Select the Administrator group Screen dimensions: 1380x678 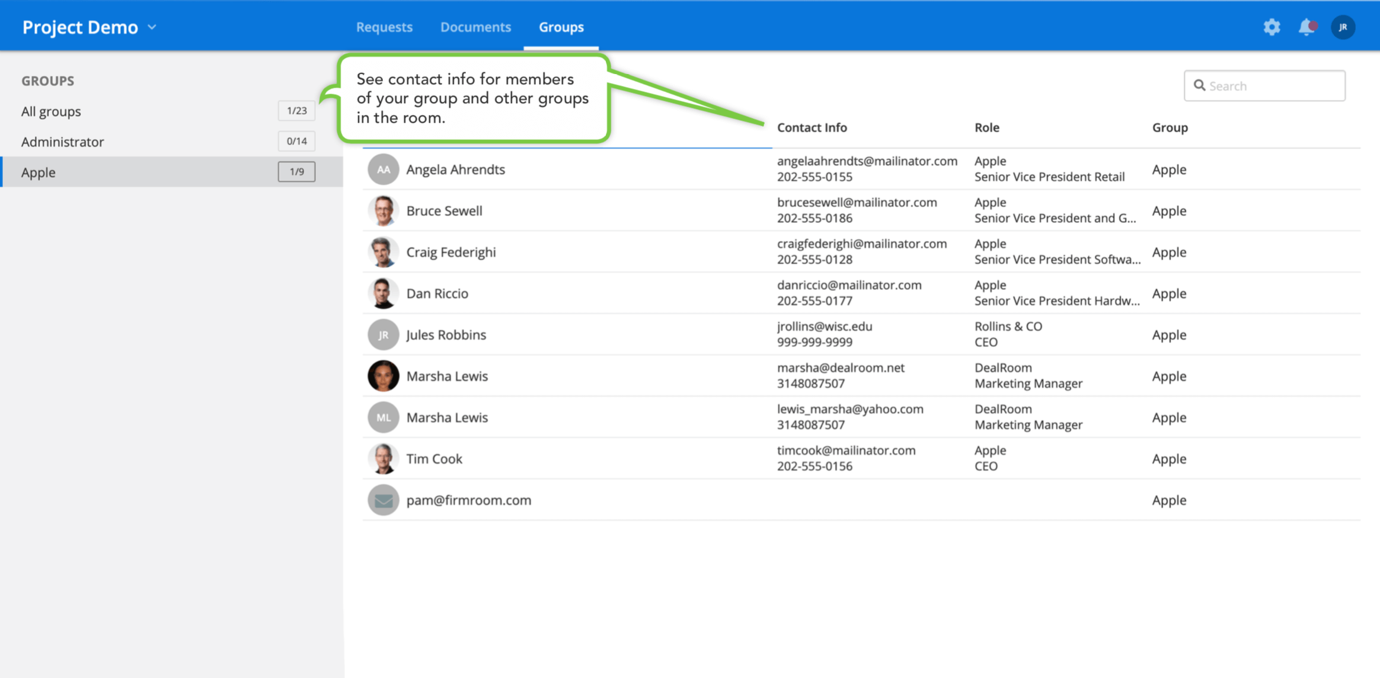tap(62, 142)
